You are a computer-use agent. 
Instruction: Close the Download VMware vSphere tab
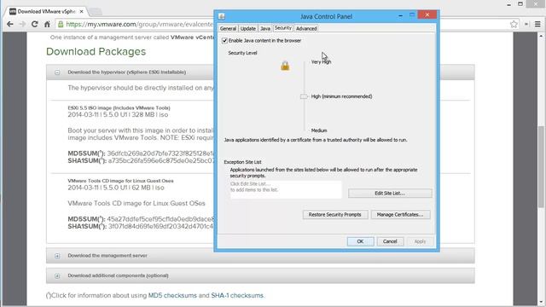pyautogui.click(x=82, y=11)
